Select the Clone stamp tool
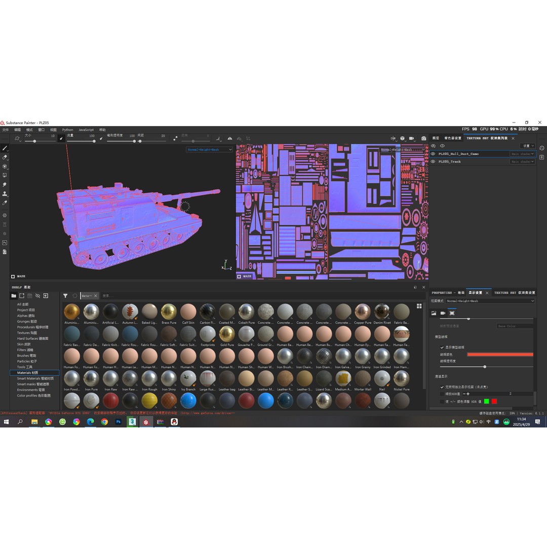 coord(5,193)
